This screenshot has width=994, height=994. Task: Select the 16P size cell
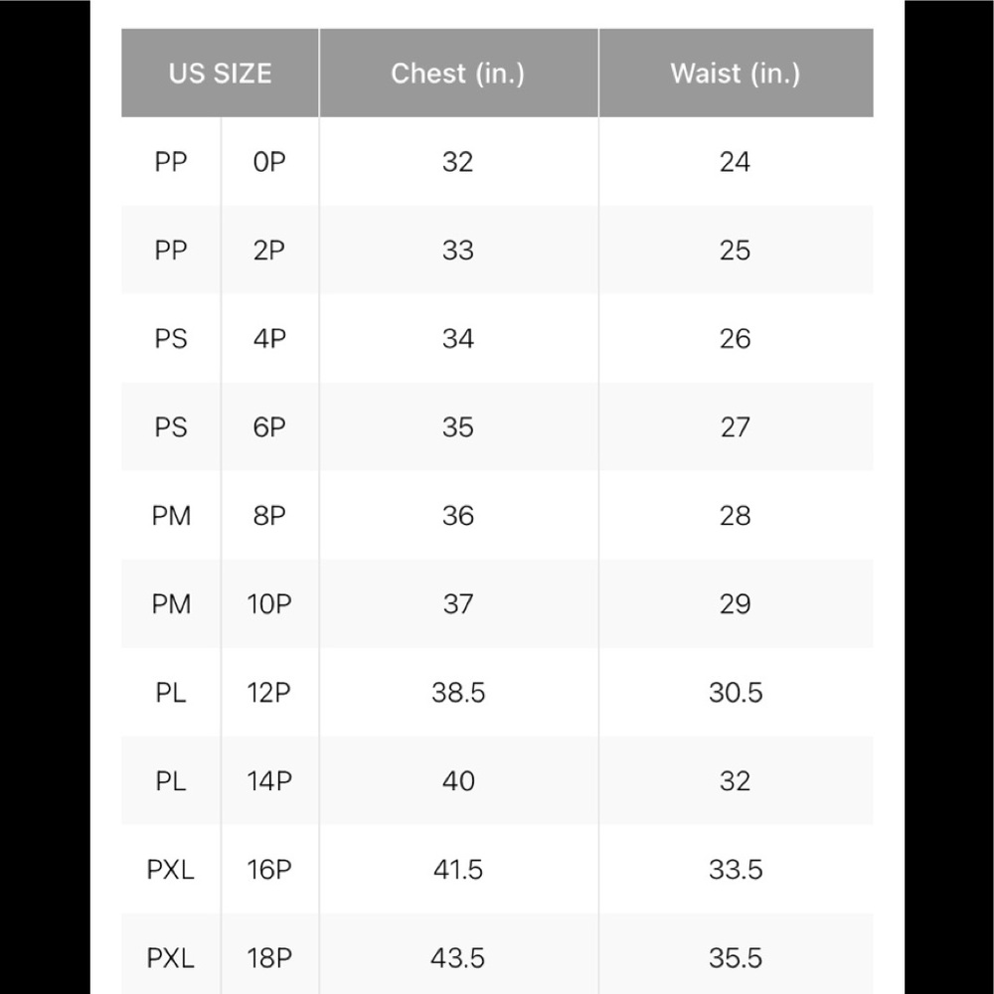coord(269,870)
